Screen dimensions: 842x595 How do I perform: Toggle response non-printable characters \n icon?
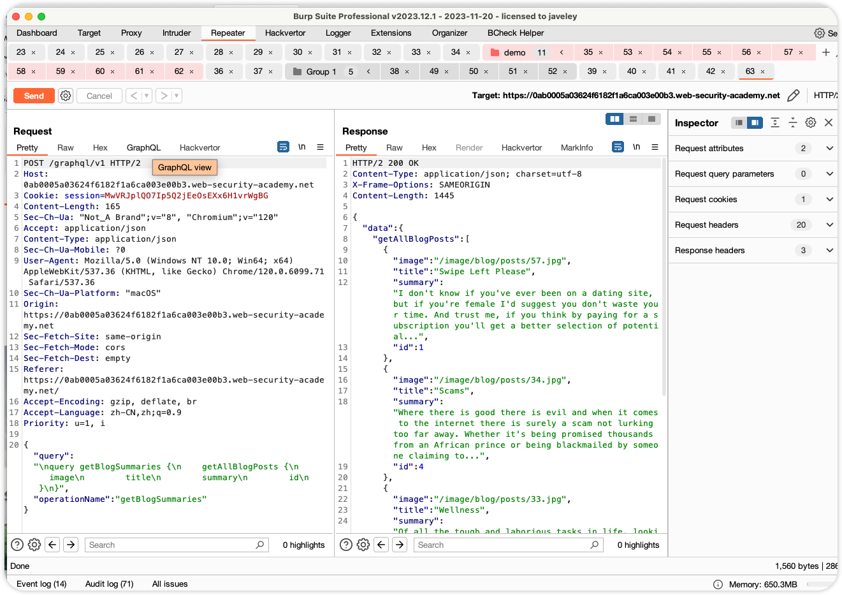coord(636,147)
